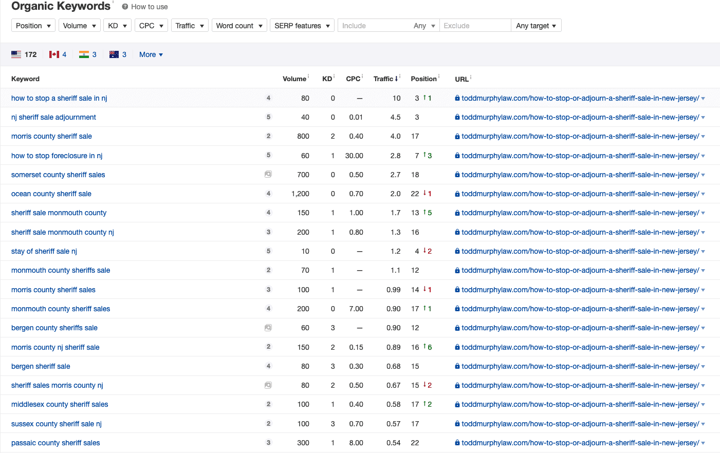
Task: Click the lock icon on 'monmouth county sheriffs sale' URL
Action: tap(457, 270)
